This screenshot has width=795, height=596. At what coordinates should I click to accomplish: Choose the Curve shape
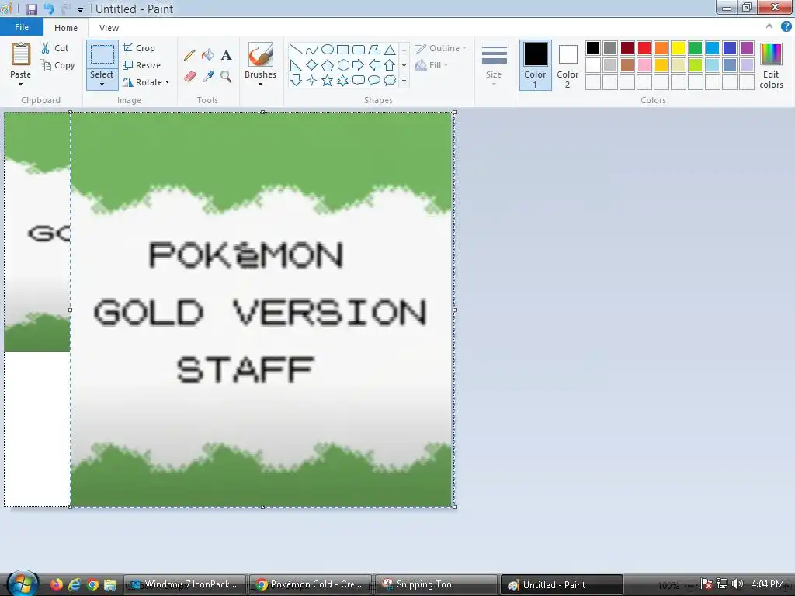[312, 49]
